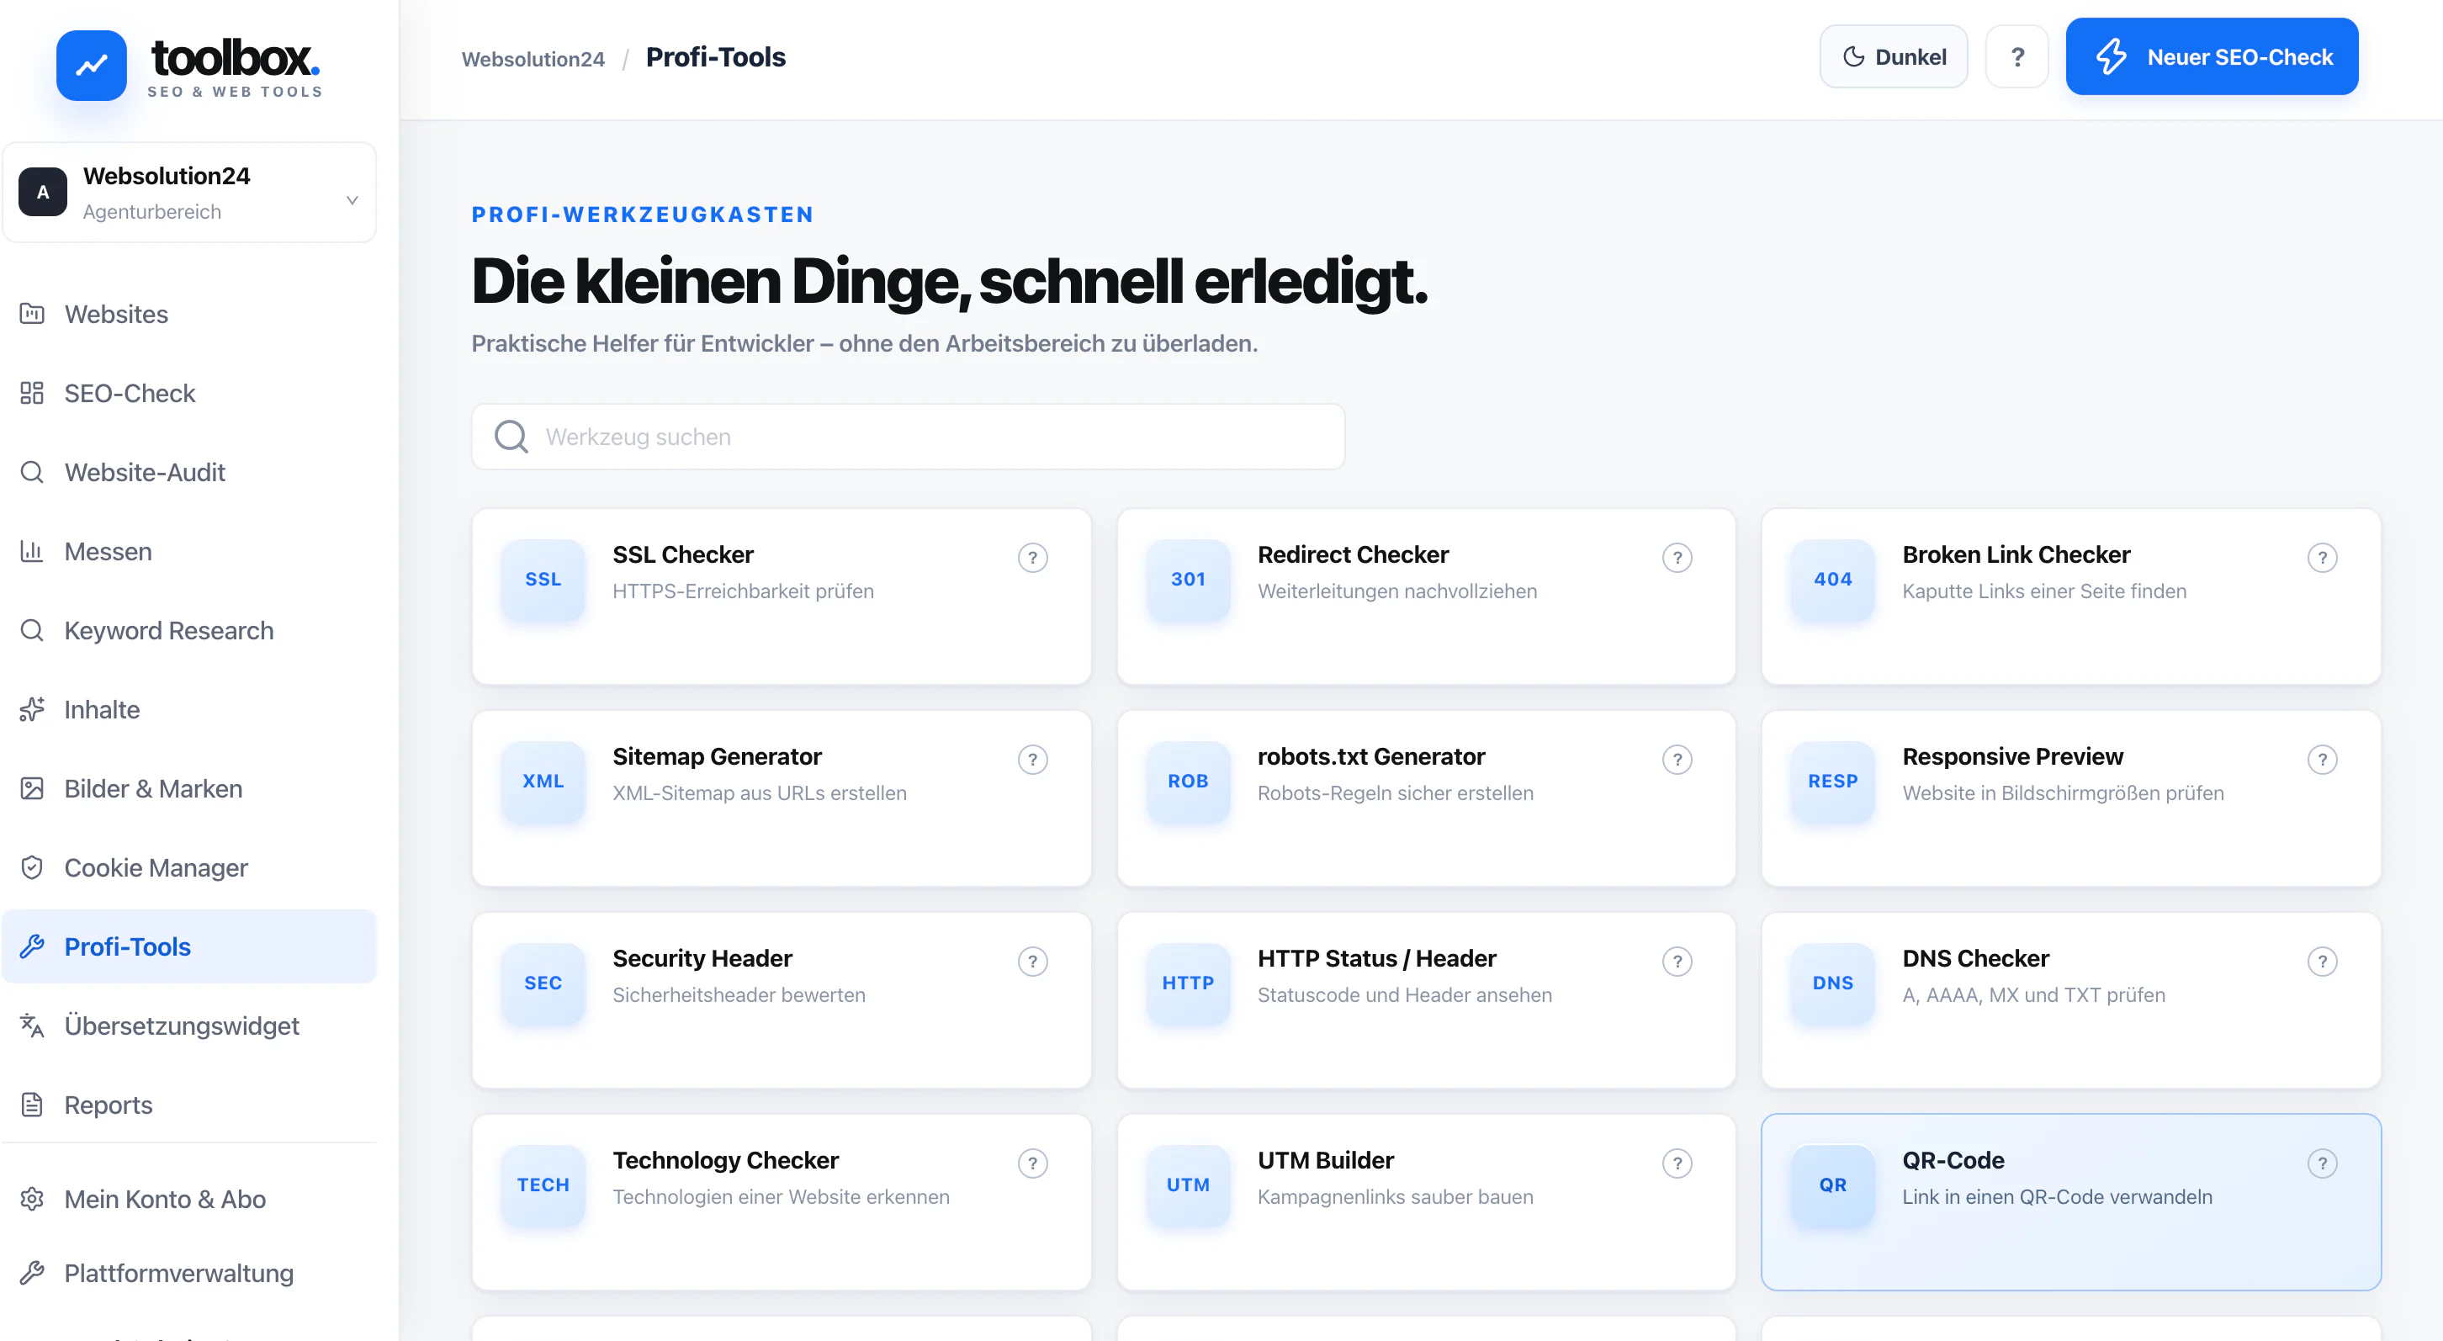Open the Technology Checker title
The width and height of the screenshot is (2443, 1341).
725,1161
